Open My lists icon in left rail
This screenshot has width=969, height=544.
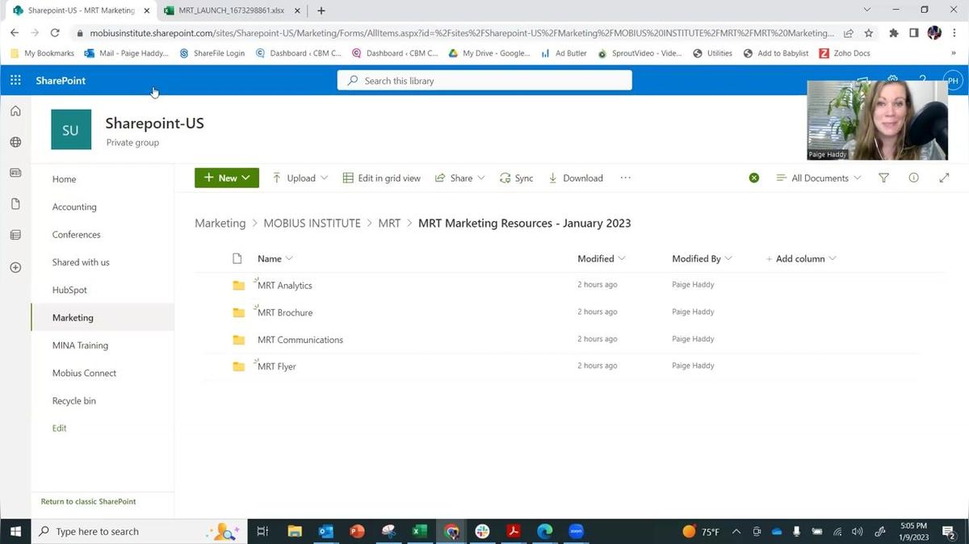(15, 235)
